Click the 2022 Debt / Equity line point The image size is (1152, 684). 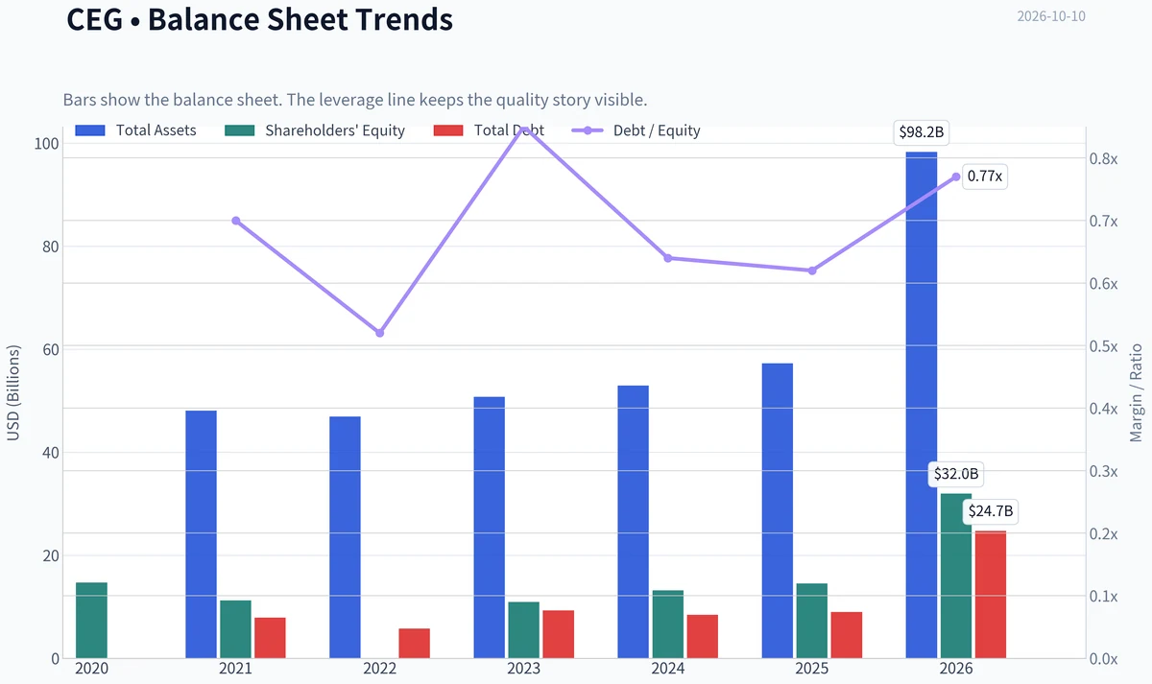(x=380, y=333)
